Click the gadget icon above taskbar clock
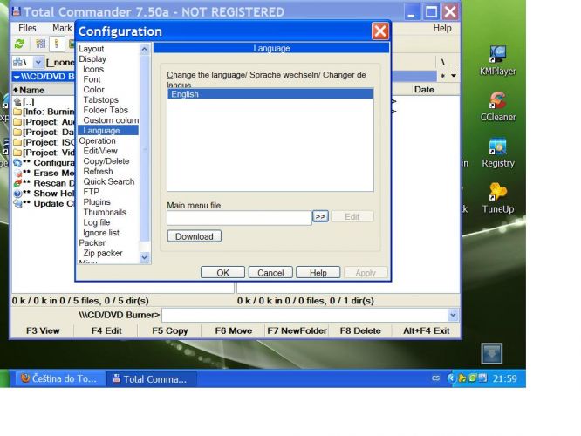 click(492, 353)
